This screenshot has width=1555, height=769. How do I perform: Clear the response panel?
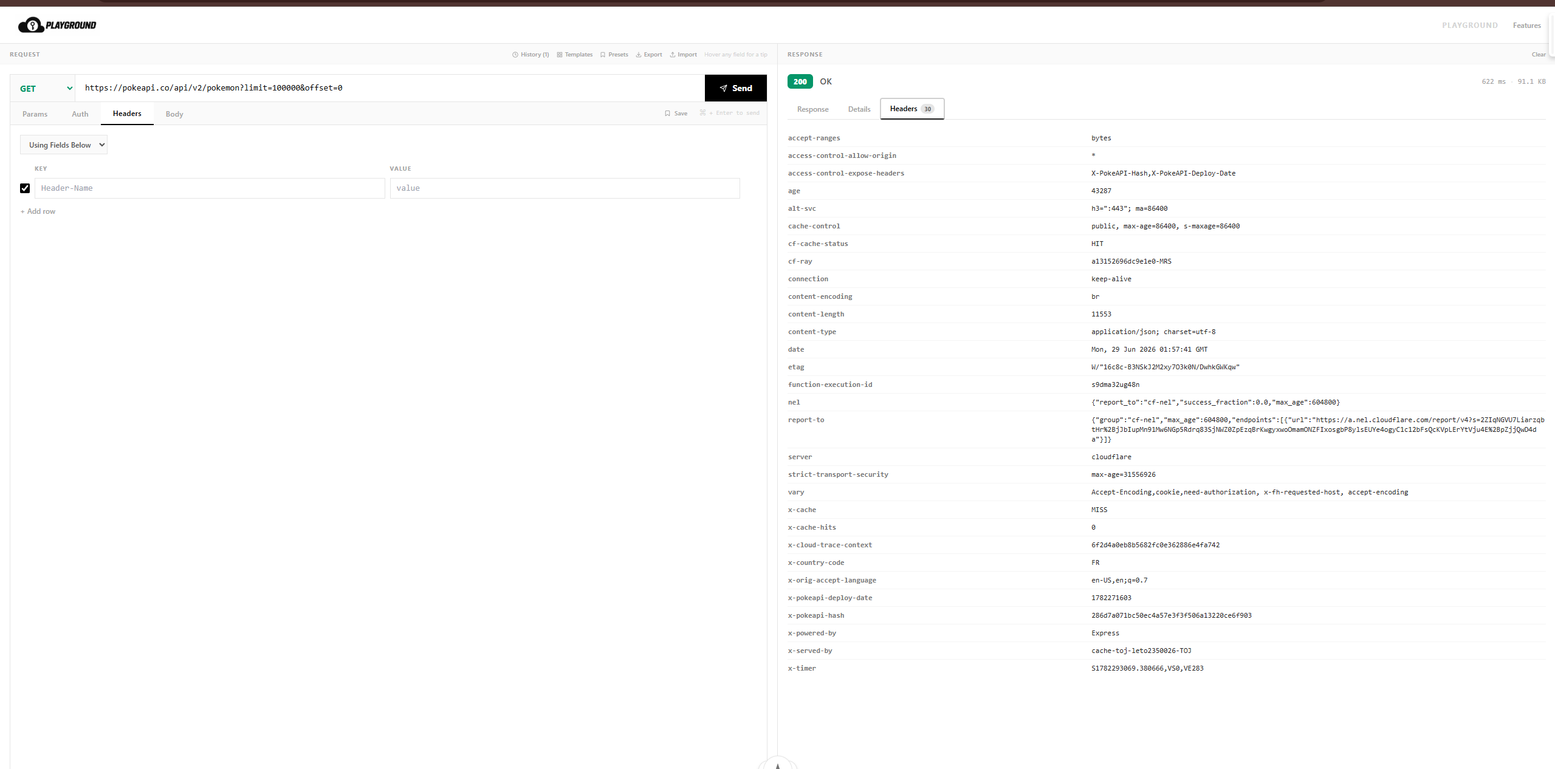point(1538,55)
